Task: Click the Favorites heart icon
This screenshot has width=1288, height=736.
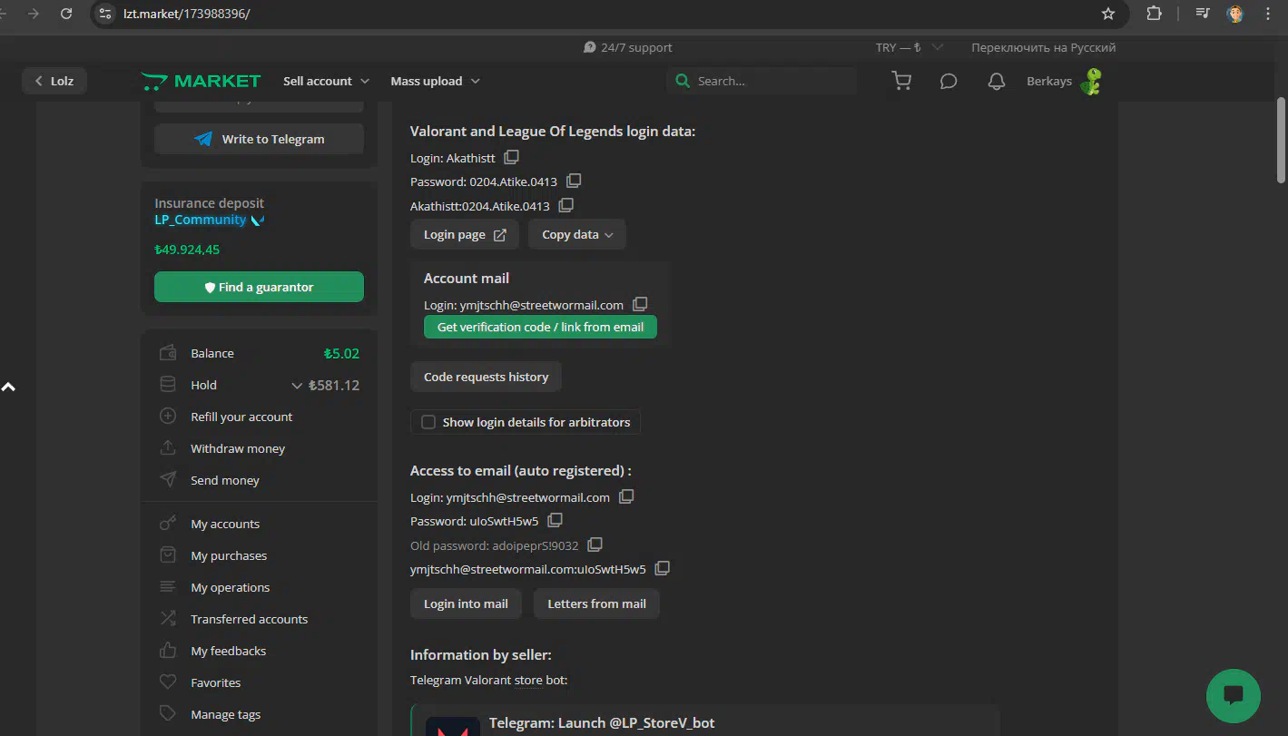Action: pyautogui.click(x=168, y=682)
